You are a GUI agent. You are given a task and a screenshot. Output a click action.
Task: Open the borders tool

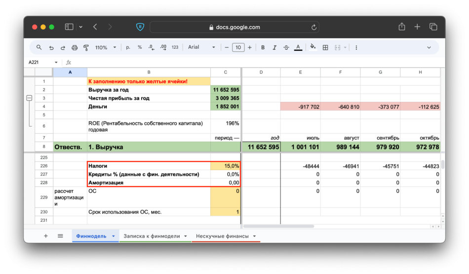[x=325, y=48]
